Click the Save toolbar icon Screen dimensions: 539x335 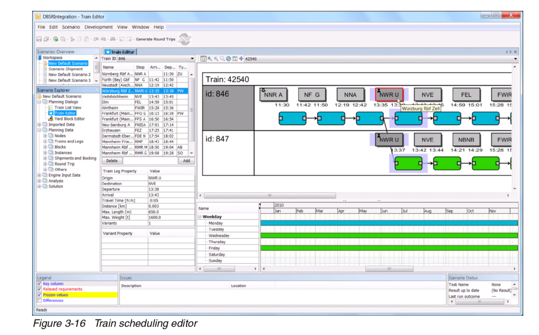39,39
